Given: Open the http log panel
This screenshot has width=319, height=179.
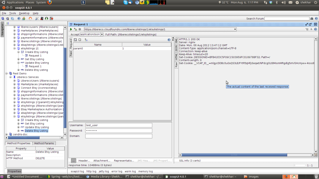Looking at the screenshot, I should pyautogui.click(x=92, y=171).
